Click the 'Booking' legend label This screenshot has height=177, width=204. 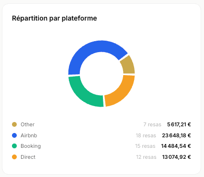click(x=31, y=146)
